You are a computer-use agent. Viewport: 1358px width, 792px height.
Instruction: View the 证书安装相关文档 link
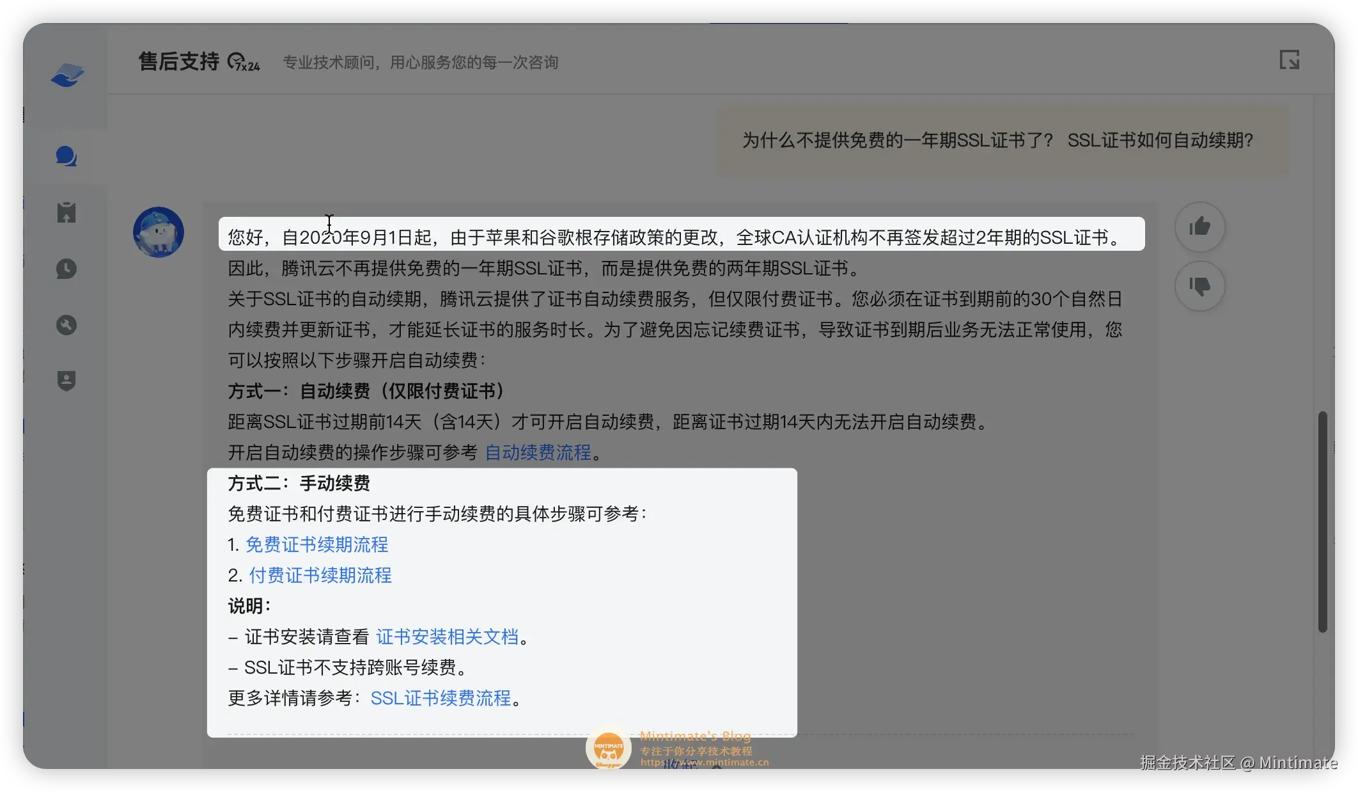point(448,637)
